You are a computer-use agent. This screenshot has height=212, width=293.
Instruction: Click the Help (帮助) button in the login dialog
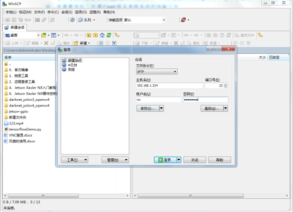point(219,160)
